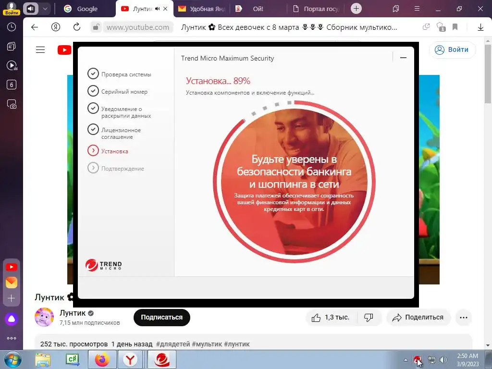Viewport: 492px width, 369px height.
Task: Dislike the video
Action: point(369,318)
